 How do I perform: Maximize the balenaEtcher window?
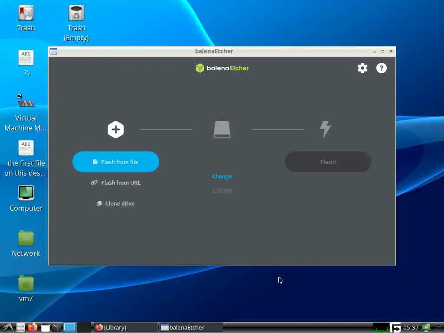coord(382,51)
